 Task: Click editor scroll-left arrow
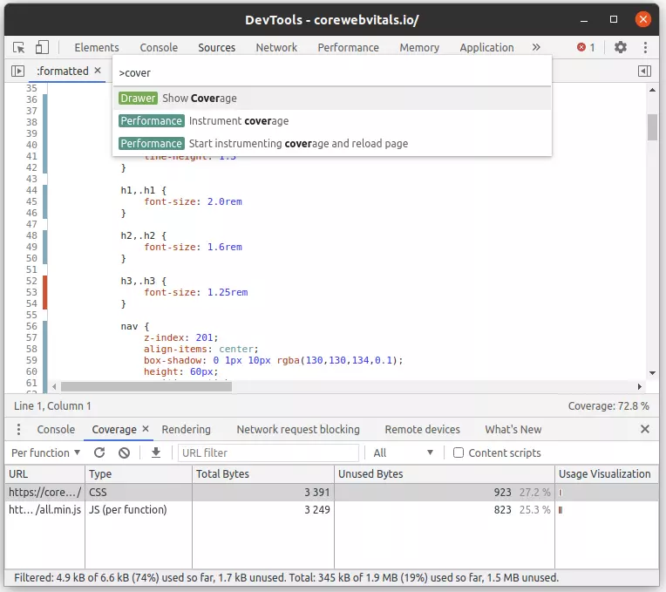54,386
